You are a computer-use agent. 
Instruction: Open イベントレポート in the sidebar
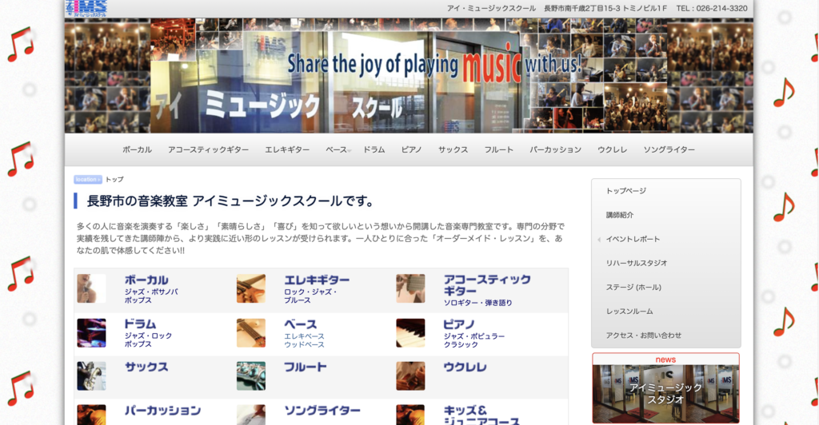click(x=633, y=239)
